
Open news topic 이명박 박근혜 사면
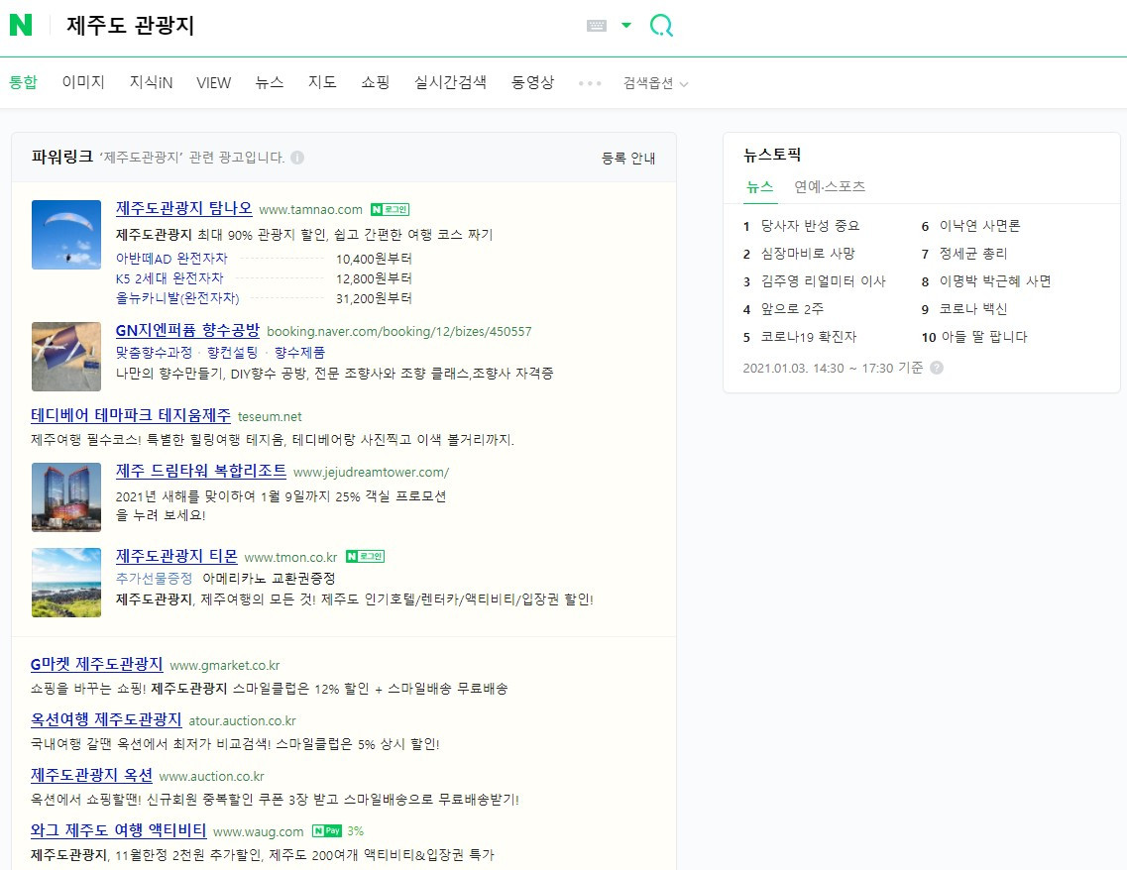(995, 281)
